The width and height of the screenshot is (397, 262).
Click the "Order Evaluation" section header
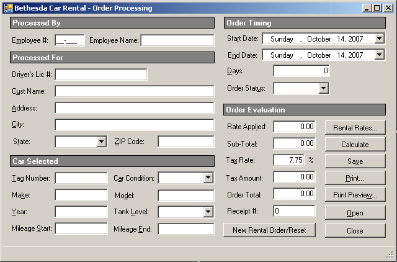tap(305, 110)
